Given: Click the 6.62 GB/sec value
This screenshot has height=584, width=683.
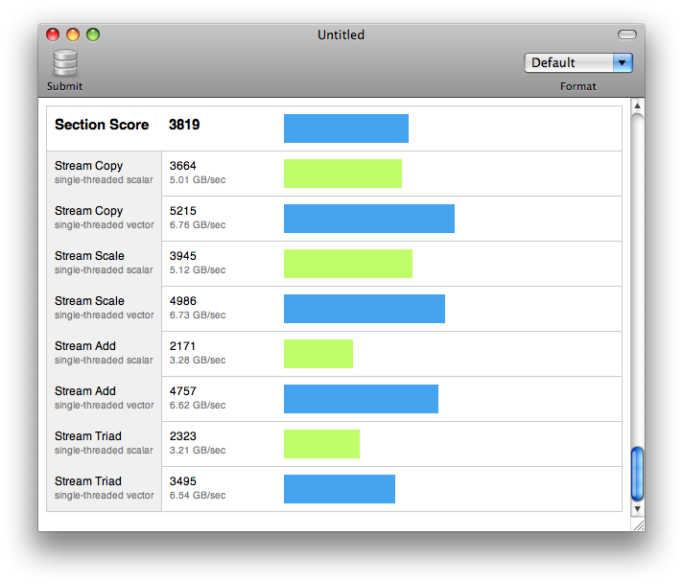Looking at the screenshot, I should pos(198,405).
